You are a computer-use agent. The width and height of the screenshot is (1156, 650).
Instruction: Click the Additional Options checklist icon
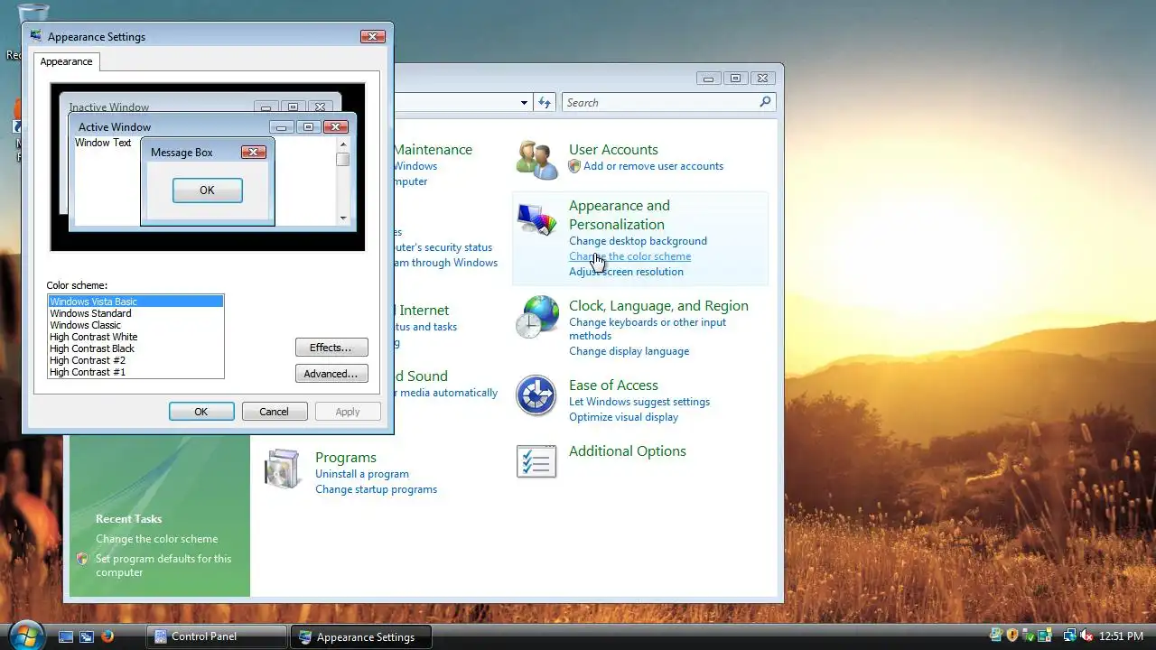coord(536,460)
